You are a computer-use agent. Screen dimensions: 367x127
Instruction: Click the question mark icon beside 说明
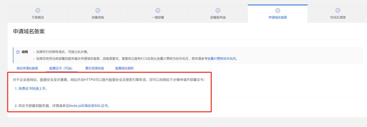coord(18,52)
